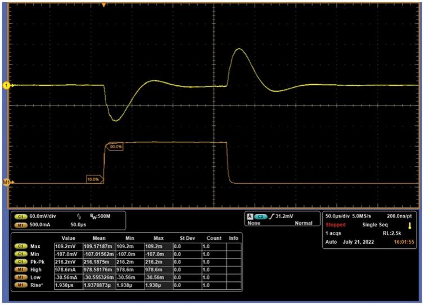The width and height of the screenshot is (424, 305).
Task: Select the channel 1 ground marker on left edge
Action: click(7, 85)
